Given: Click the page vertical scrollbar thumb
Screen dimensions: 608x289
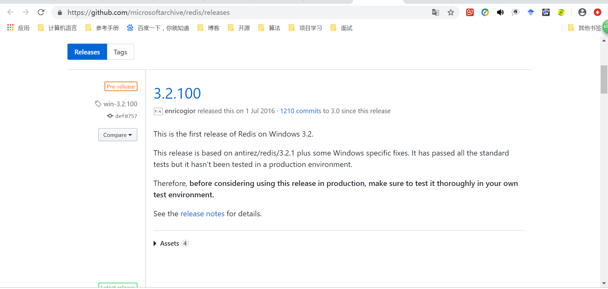Looking at the screenshot, I should [604, 79].
